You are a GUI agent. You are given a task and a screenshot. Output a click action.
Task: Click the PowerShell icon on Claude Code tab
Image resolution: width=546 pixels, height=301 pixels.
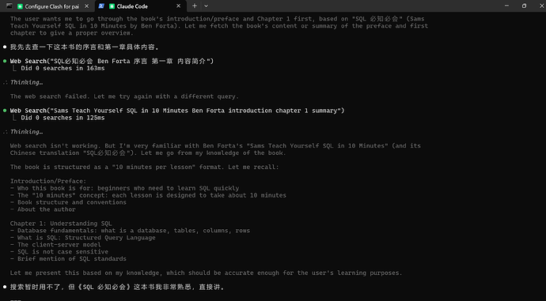tap(101, 6)
